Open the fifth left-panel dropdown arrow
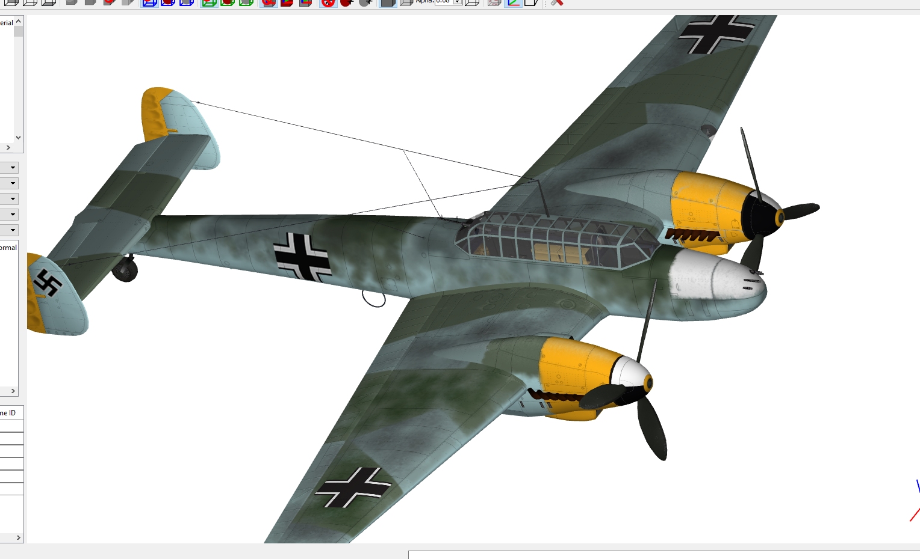Viewport: 920px width, 559px height. [13, 230]
